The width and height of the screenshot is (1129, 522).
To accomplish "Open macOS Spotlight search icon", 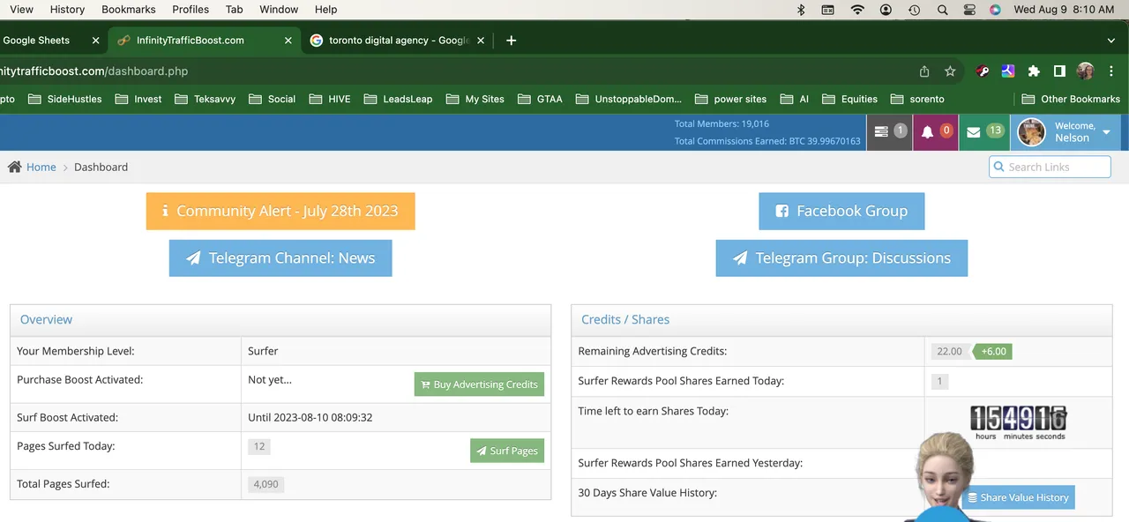I will pyautogui.click(x=943, y=10).
